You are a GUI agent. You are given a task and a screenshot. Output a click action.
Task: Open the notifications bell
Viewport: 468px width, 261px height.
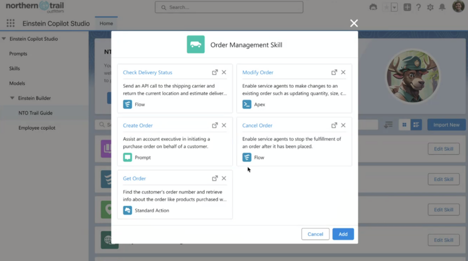442,7
